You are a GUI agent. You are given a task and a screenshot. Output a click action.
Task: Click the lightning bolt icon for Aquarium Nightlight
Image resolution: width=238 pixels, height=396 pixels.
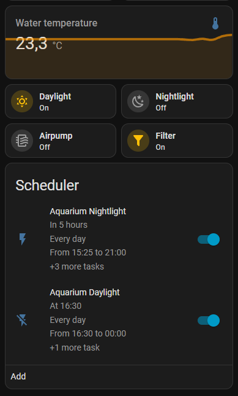(23, 239)
